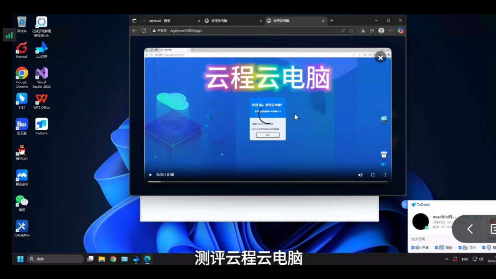Launch WPS Office from the desktop
The height and width of the screenshot is (279, 496).
click(x=41, y=101)
